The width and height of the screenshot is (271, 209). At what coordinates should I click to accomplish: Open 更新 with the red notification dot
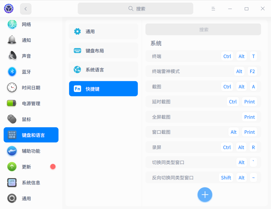[x=31, y=167]
